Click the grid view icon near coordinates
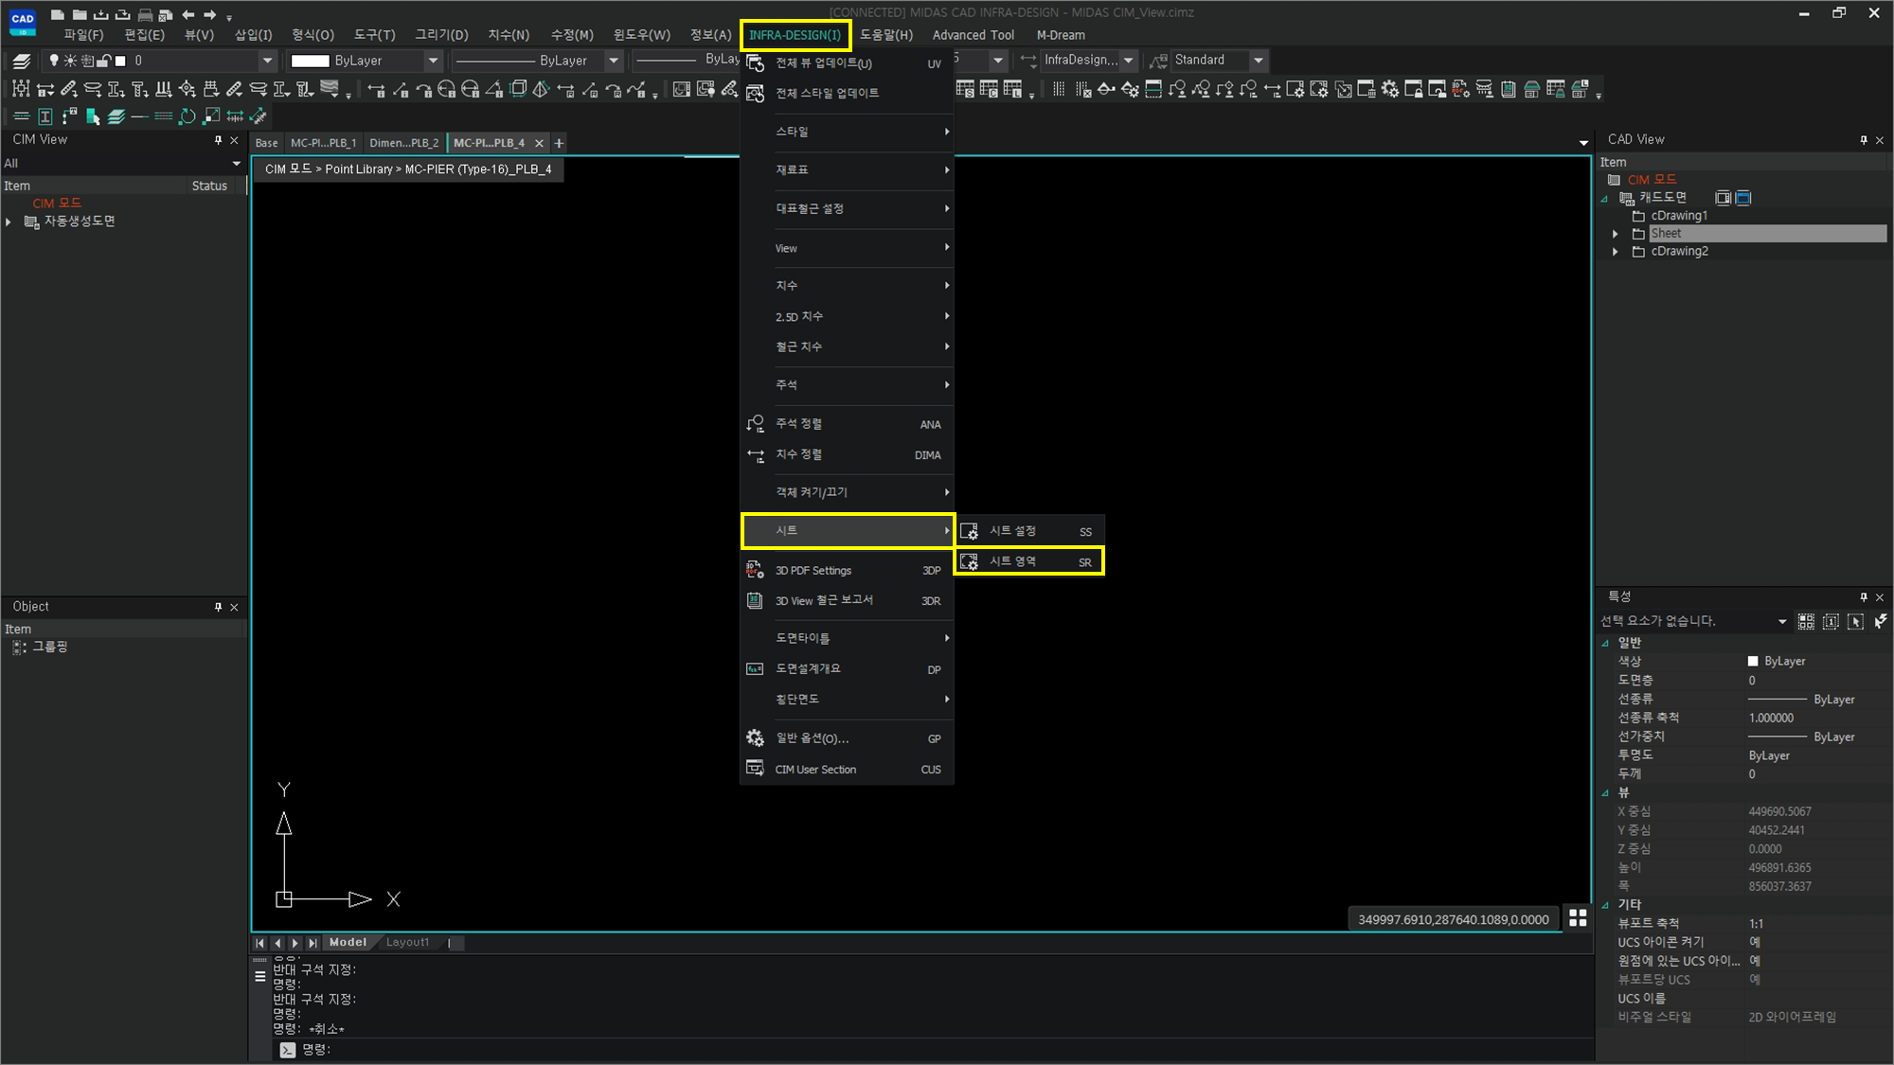The width and height of the screenshot is (1894, 1065). [x=1578, y=917]
